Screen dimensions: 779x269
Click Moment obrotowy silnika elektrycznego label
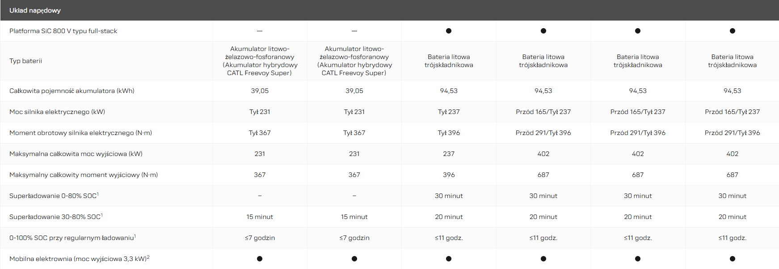coord(80,133)
